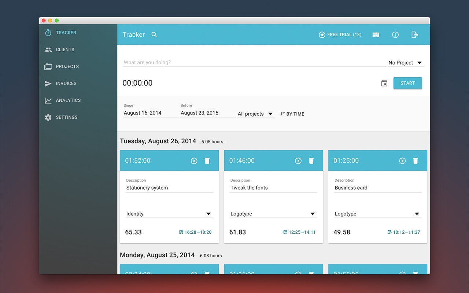Click the 61.83 amount on Tweak the fonts card

237,232
